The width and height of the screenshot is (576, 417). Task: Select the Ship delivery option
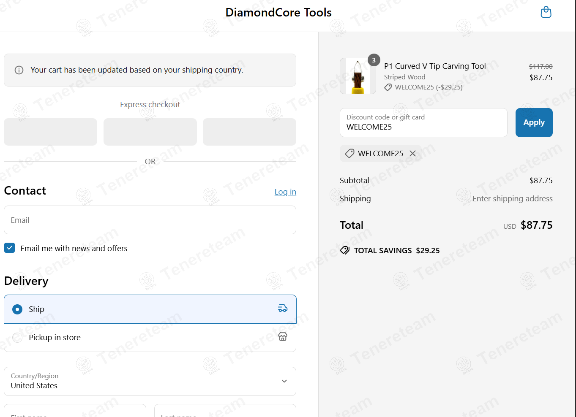pyautogui.click(x=17, y=309)
